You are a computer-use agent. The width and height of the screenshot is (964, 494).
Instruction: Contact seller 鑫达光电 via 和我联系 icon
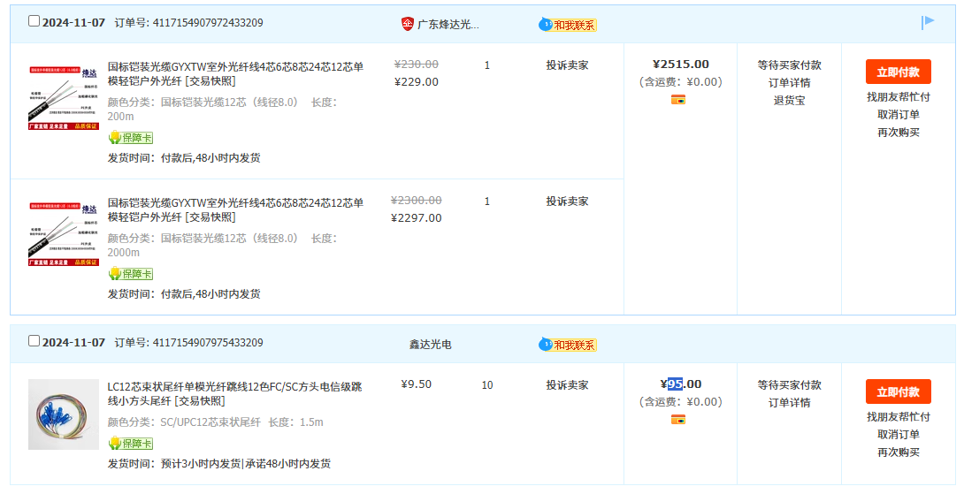(568, 345)
